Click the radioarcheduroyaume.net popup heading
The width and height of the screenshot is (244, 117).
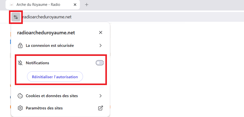(x=46, y=33)
